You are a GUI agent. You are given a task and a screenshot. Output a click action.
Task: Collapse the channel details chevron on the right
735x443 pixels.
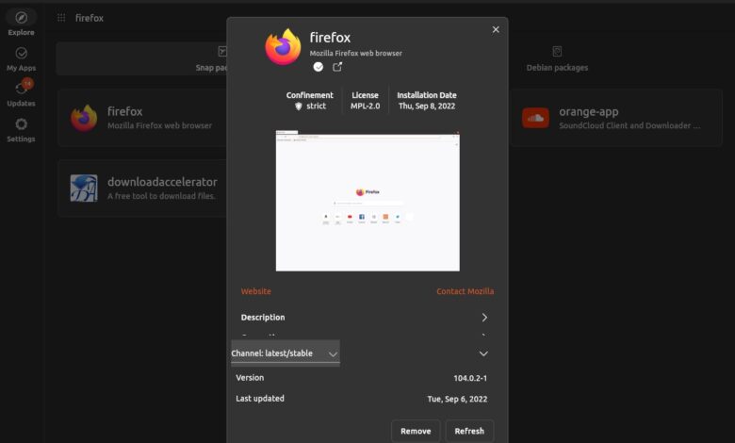pos(483,353)
